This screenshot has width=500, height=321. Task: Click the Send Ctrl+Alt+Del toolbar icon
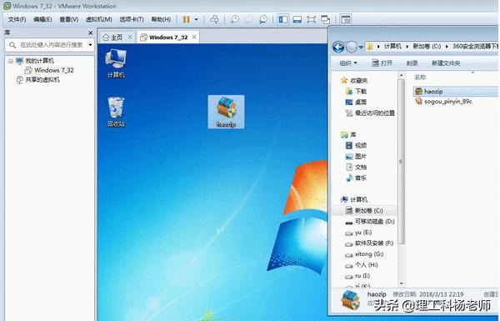tap(215, 19)
